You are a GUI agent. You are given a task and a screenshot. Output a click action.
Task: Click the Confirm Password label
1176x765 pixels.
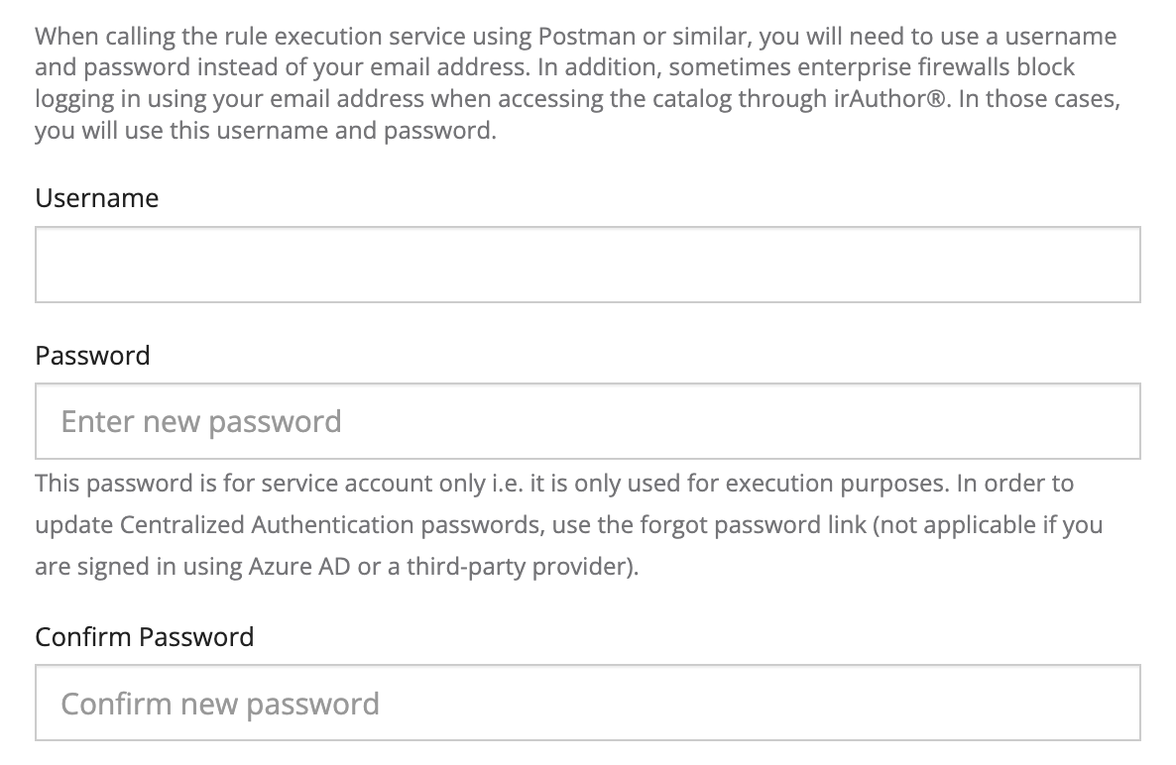coord(144,636)
